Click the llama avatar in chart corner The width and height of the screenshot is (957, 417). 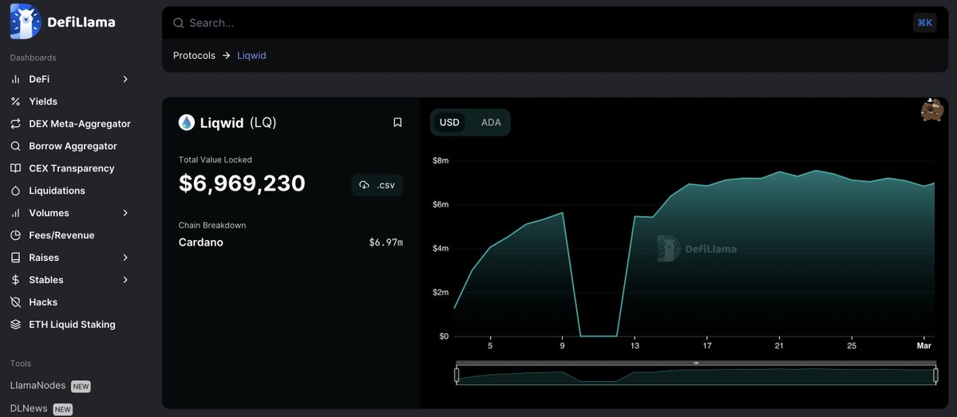pyautogui.click(x=932, y=109)
